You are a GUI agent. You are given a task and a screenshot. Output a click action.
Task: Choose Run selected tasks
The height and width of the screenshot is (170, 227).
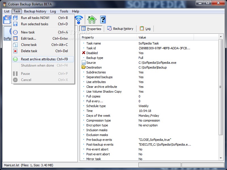43,24
